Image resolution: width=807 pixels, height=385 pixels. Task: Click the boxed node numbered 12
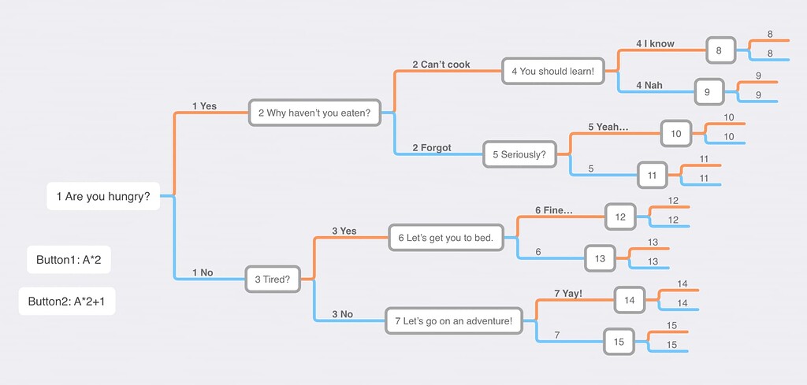point(620,217)
